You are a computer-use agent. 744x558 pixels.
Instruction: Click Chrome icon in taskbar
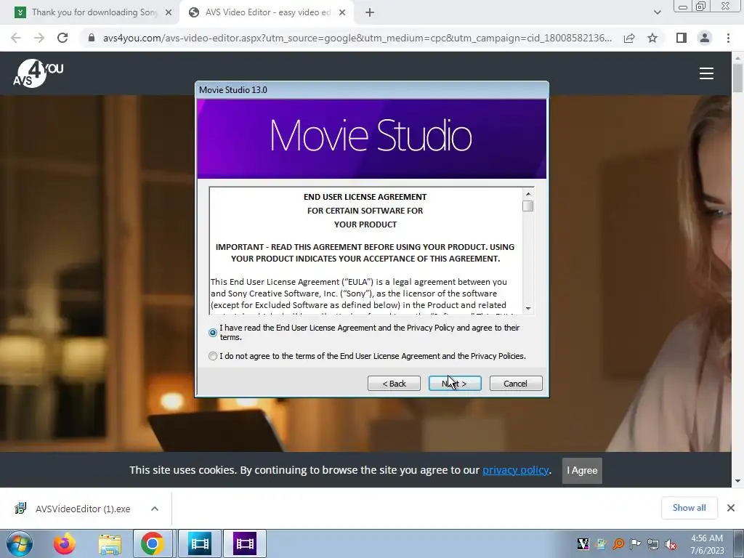pyautogui.click(x=152, y=543)
